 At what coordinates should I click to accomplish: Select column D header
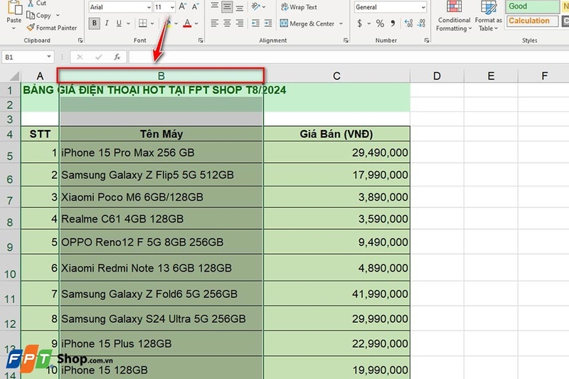[437, 76]
